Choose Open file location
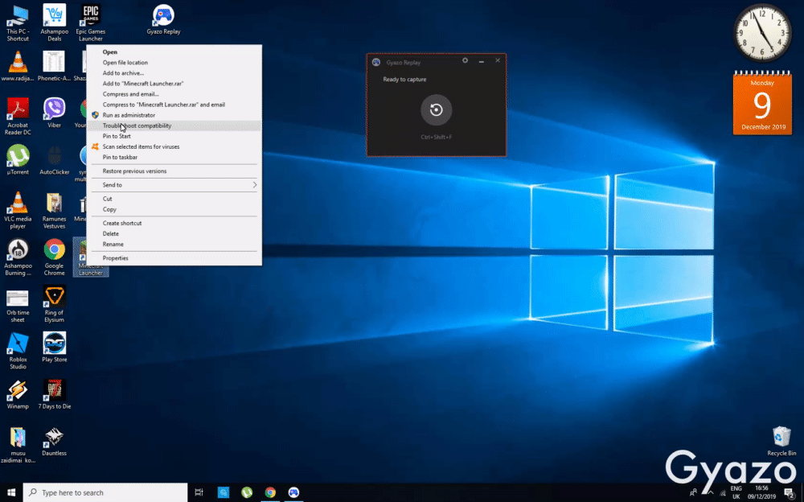Screen dimensions: 804x502 coord(125,63)
